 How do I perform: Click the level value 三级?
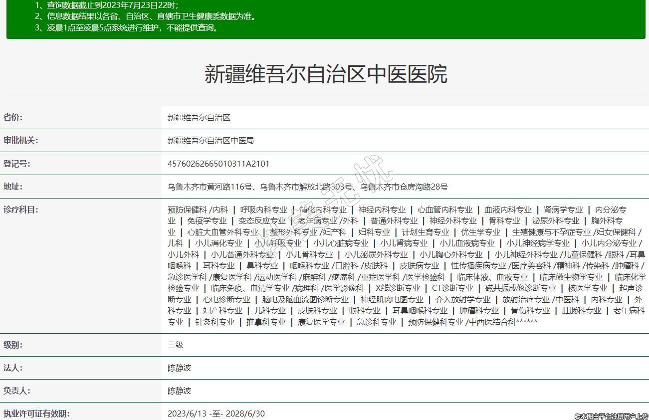point(176,345)
